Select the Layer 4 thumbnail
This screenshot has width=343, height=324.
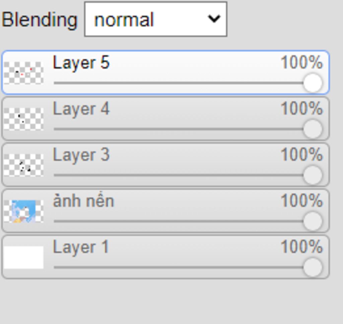[24, 119]
